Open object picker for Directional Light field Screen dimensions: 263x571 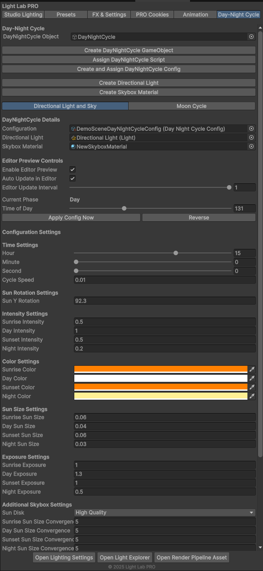(251, 137)
